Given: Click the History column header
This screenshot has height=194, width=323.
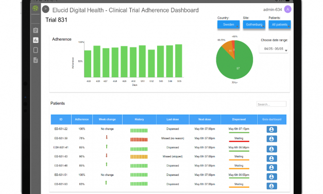Looking at the screenshot, I should (x=139, y=120).
